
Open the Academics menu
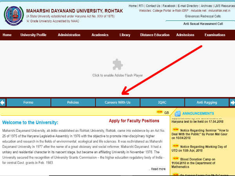100,35
